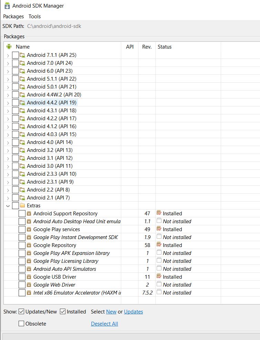The width and height of the screenshot is (260, 340).
Task: Click the API column header
Action: coord(130,47)
